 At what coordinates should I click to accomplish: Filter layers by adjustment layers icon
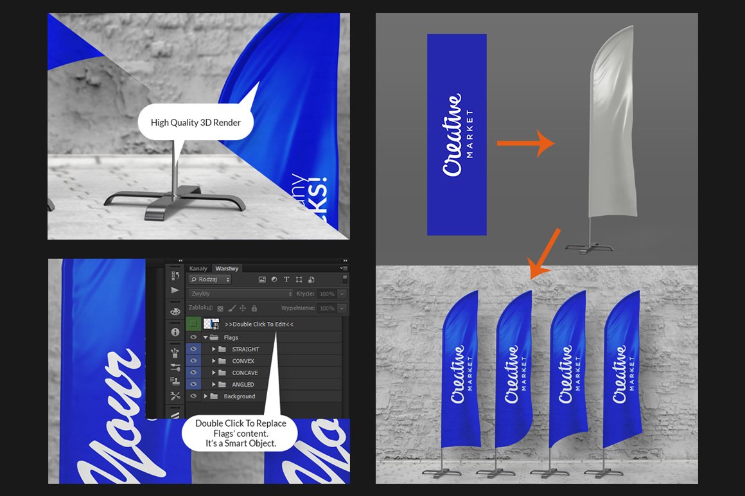274,279
